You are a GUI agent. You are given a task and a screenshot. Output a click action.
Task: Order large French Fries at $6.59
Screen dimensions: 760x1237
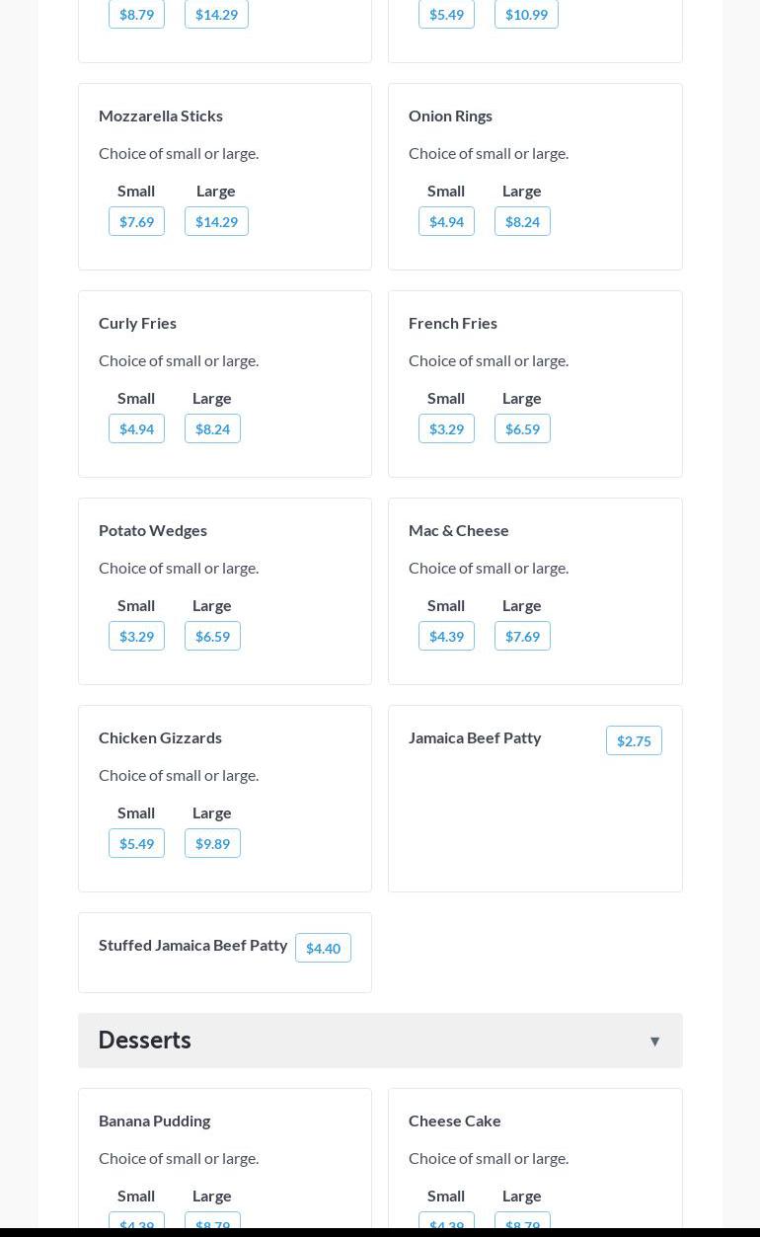(522, 428)
